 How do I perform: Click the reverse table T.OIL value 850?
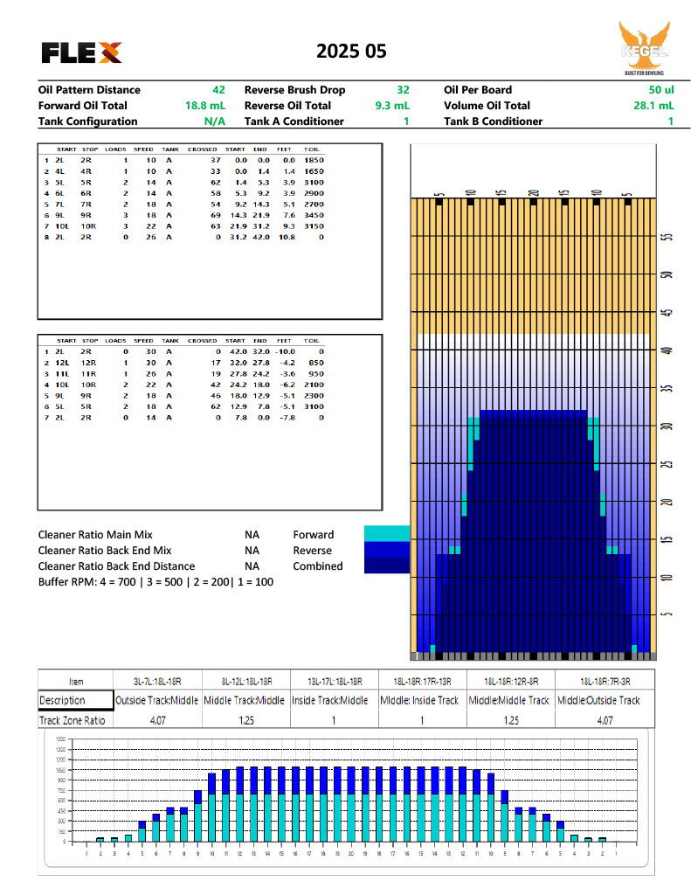[316, 363]
